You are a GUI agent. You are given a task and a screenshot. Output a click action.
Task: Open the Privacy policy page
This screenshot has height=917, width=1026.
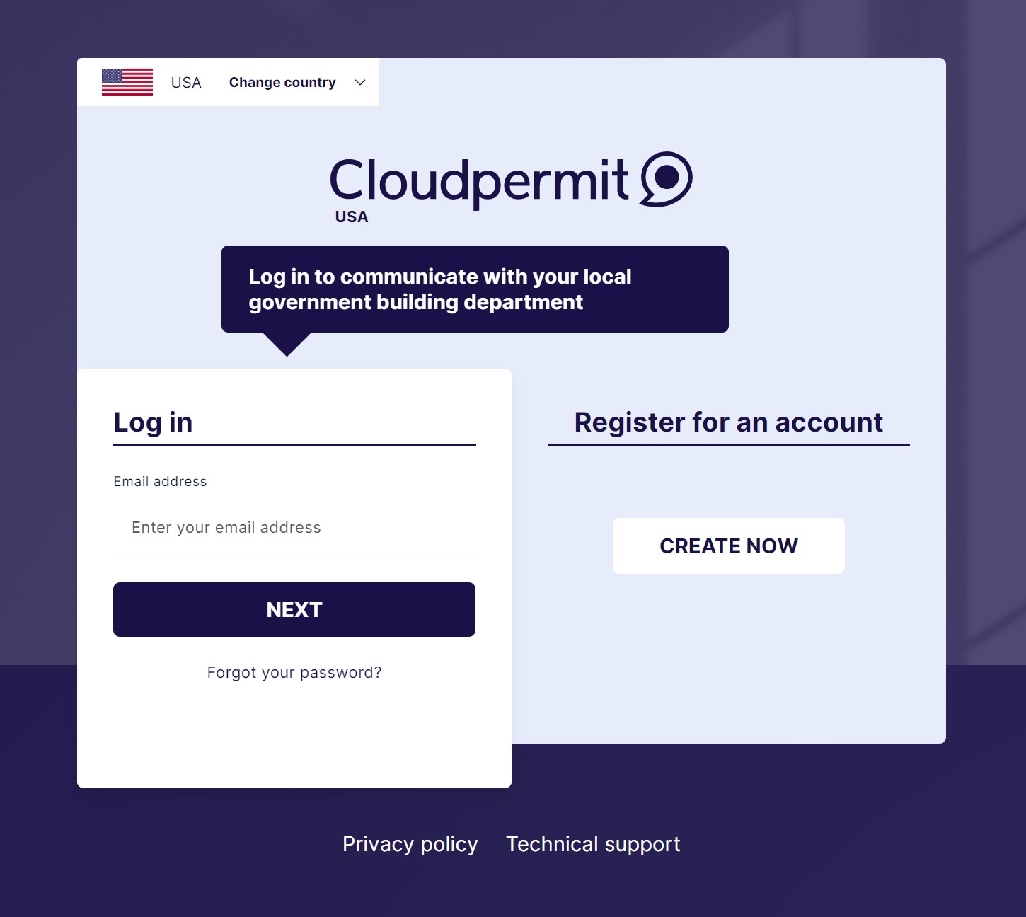pos(410,843)
